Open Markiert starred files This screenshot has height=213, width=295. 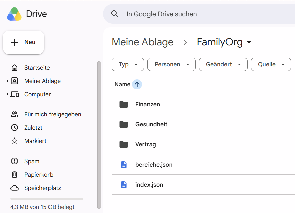[35, 141]
